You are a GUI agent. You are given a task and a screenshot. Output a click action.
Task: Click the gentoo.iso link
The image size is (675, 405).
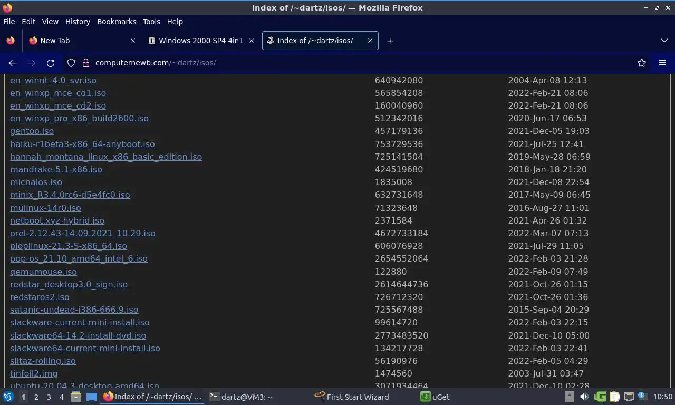[x=32, y=131]
